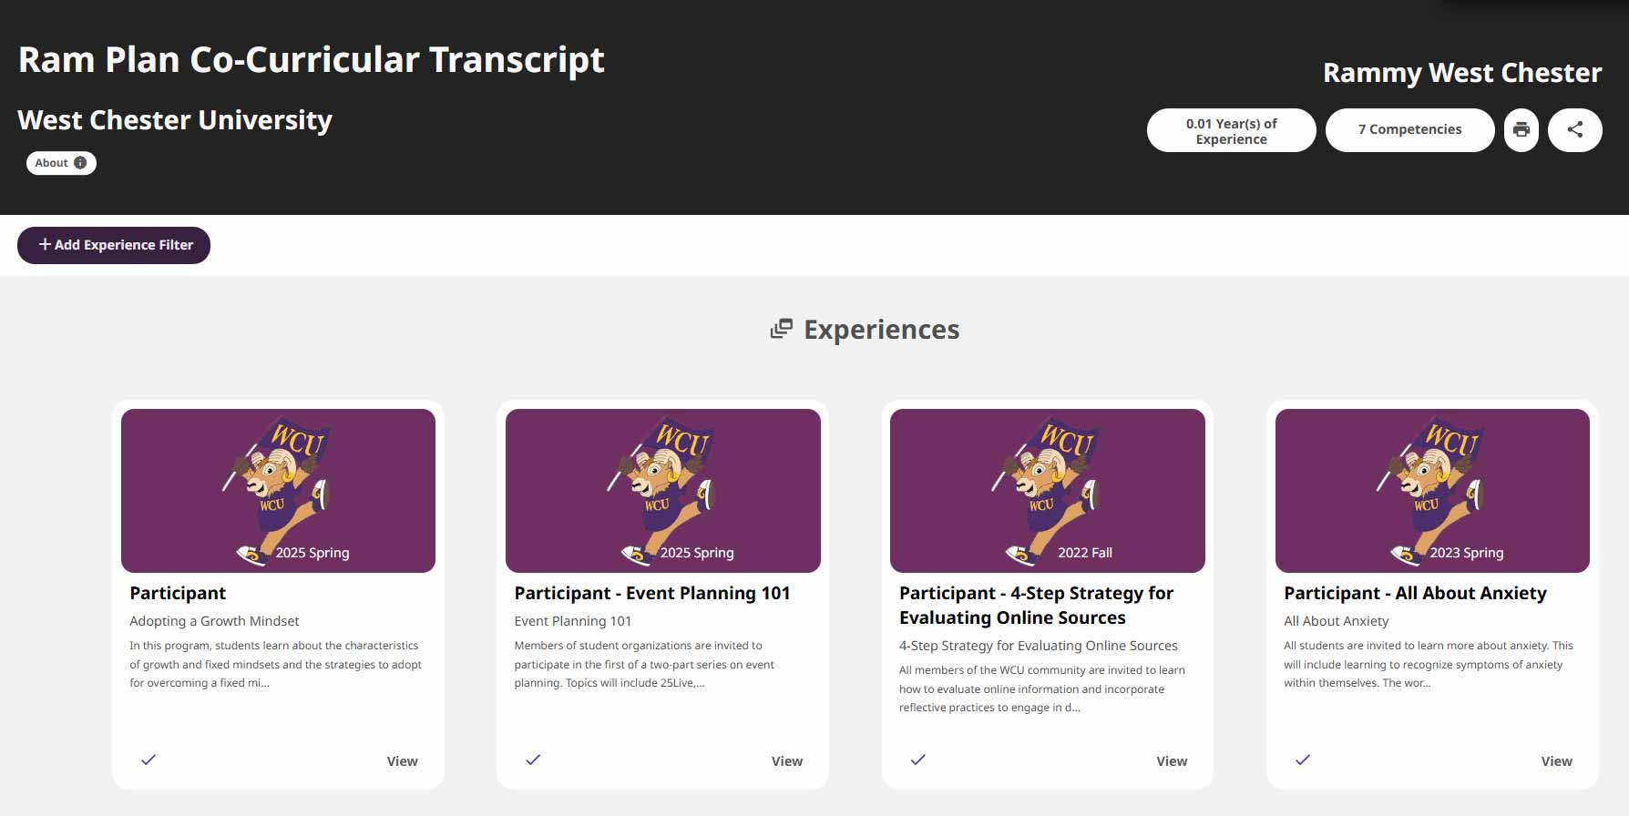Click the Experiences section icon
The width and height of the screenshot is (1629, 816).
click(x=781, y=329)
